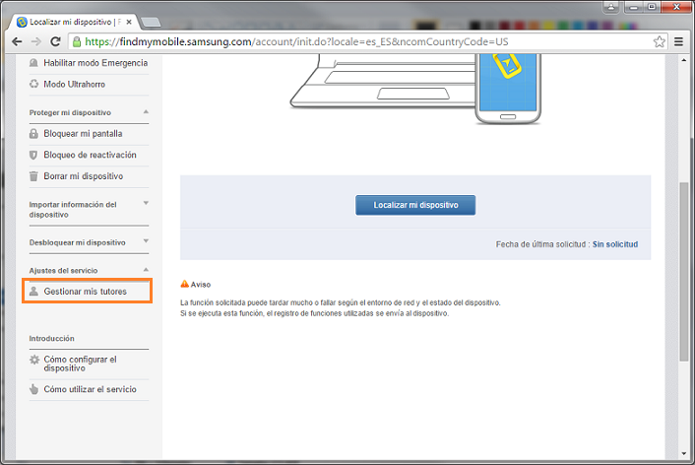Open the Chrome hamburger menu

[x=678, y=41]
